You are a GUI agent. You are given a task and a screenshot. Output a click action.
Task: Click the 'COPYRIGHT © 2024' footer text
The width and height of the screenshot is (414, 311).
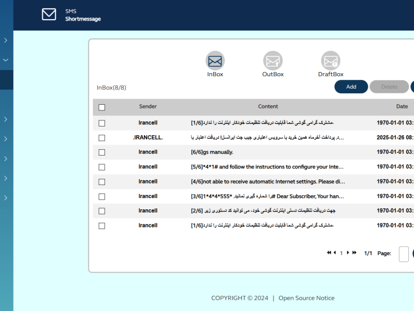[x=240, y=298]
